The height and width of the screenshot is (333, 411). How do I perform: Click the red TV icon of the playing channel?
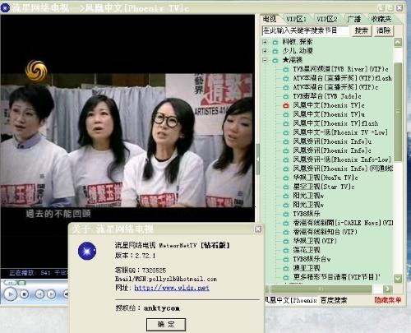286,105
